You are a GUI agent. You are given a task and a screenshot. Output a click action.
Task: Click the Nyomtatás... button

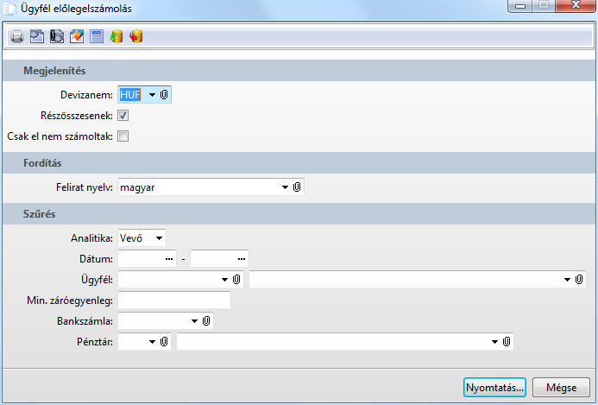pos(494,388)
